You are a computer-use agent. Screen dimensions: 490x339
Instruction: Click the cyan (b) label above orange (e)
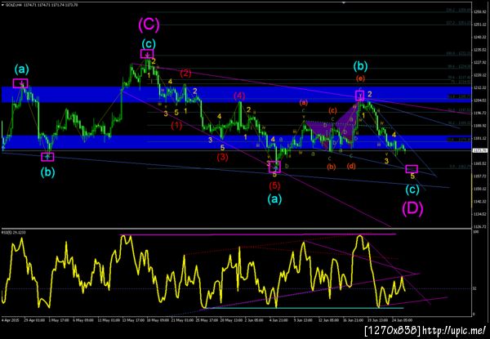[360, 66]
